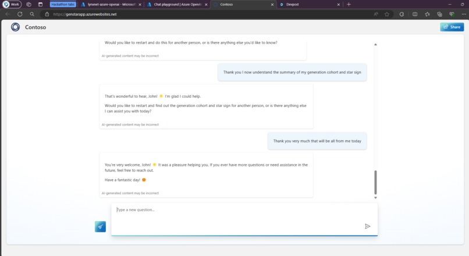Image resolution: width=469 pixels, height=256 pixels.
Task: Go back to the previous page
Action: tap(8, 14)
